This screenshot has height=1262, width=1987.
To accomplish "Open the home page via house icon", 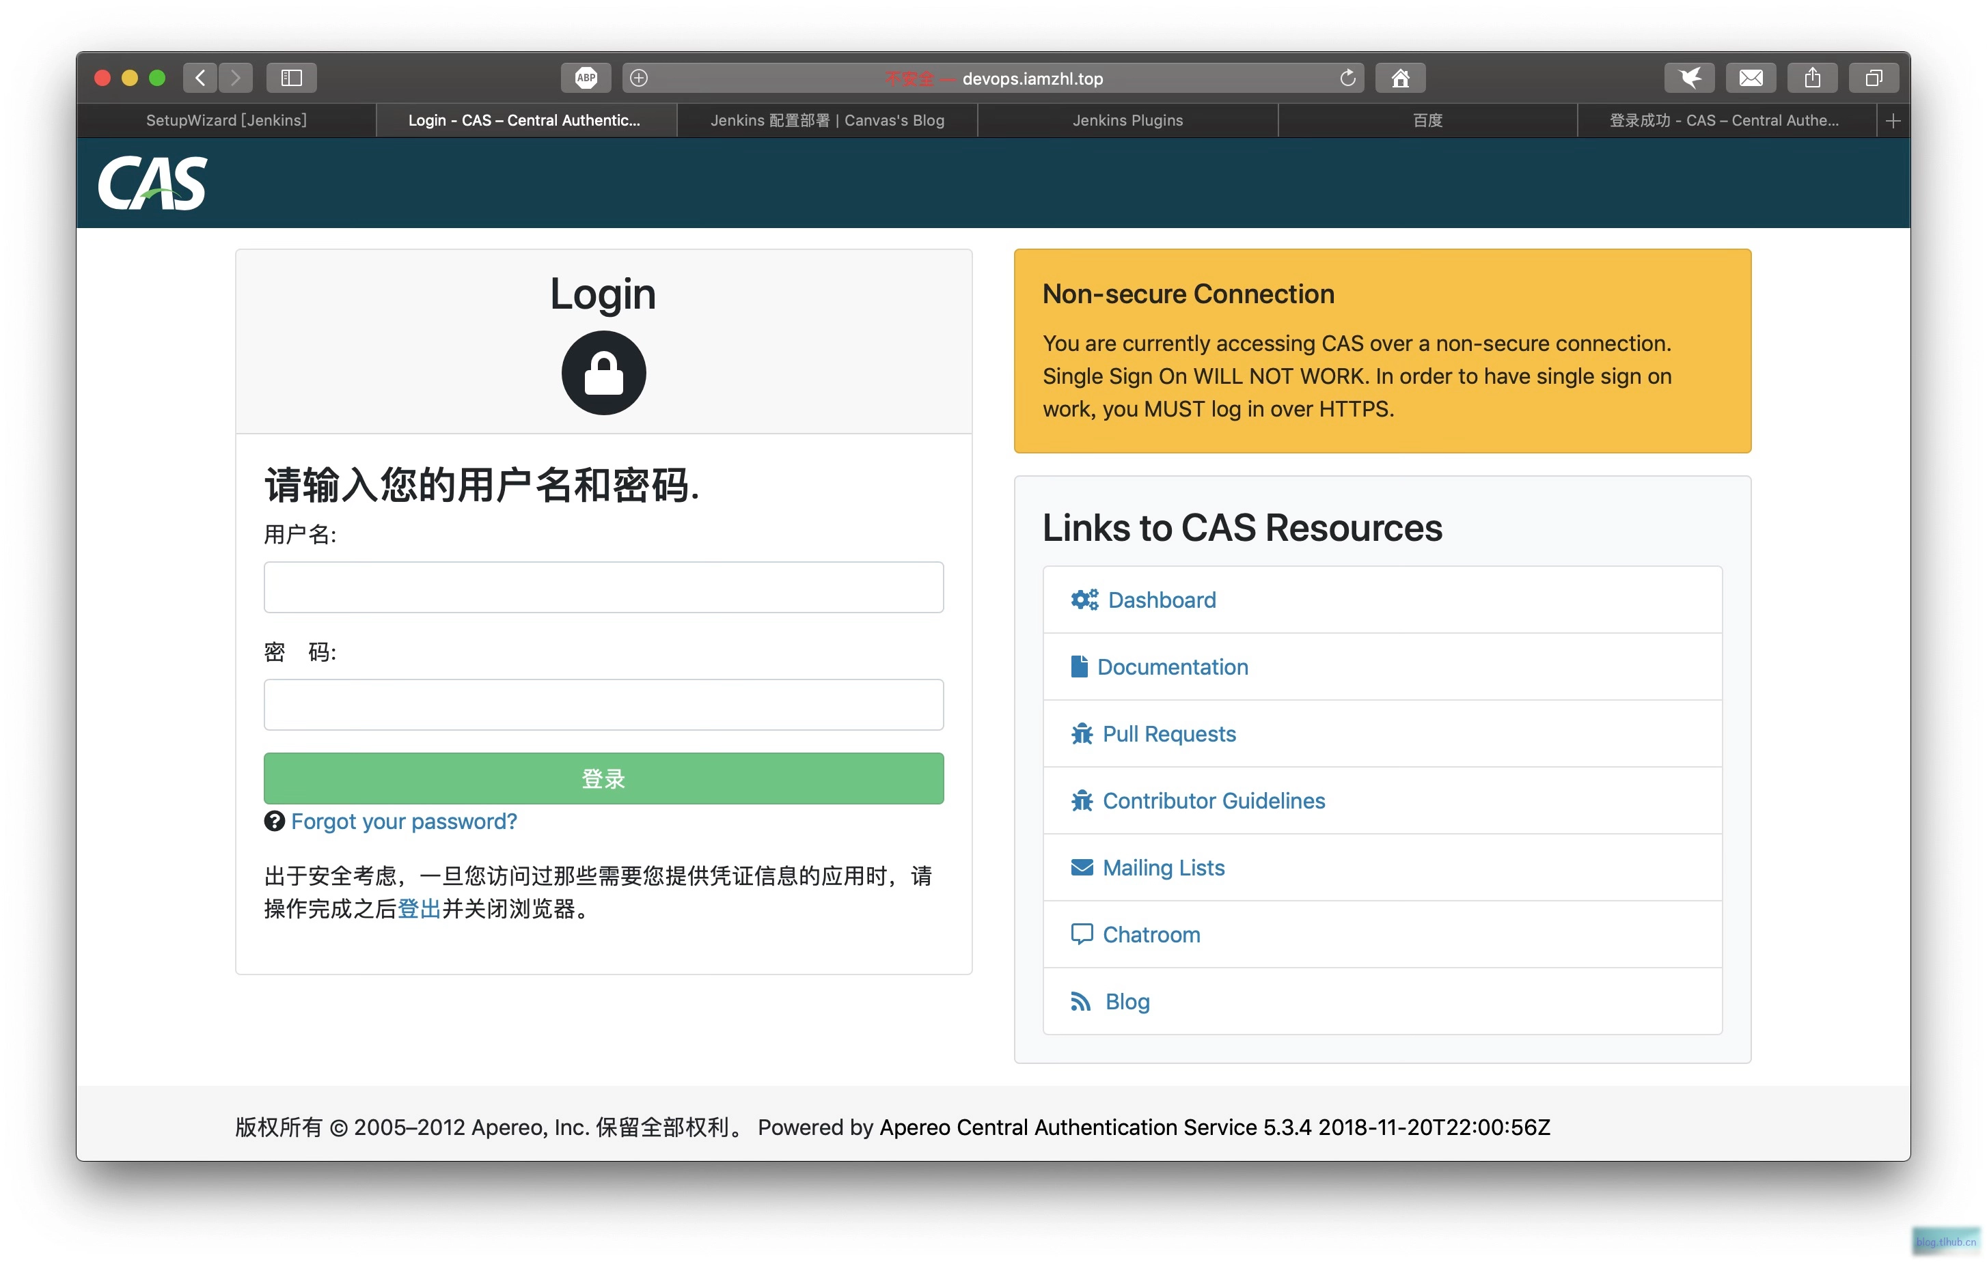I will click(x=1400, y=78).
